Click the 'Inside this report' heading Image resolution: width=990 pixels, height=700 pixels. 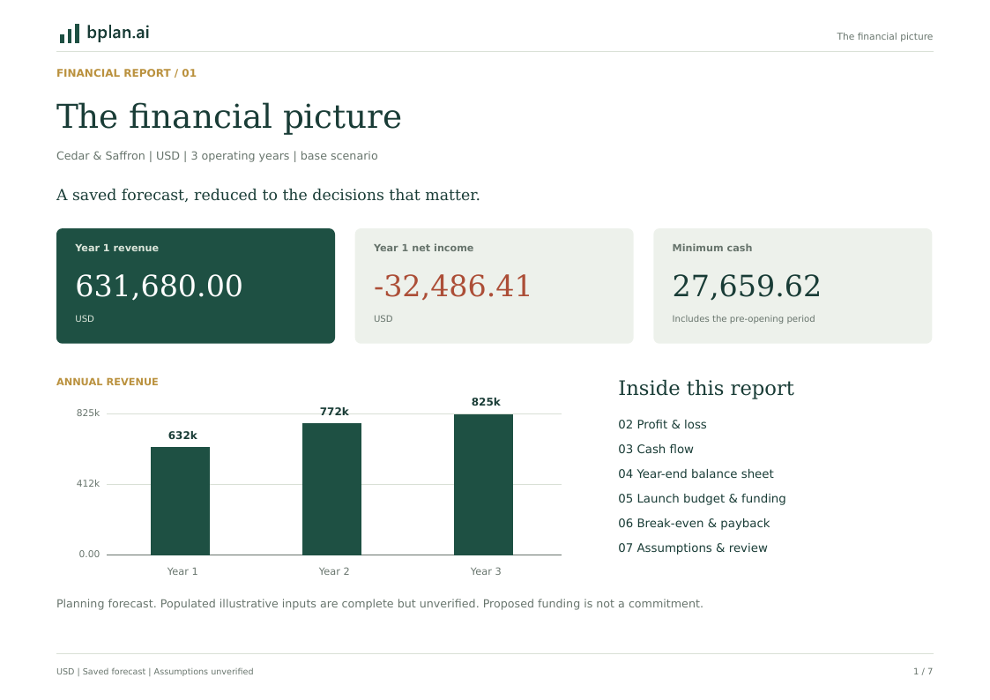pos(706,388)
